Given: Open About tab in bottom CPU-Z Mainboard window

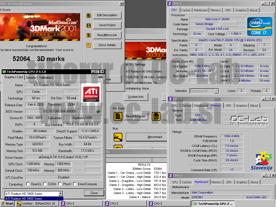Looking at the screenshot, I should coord(254,182).
